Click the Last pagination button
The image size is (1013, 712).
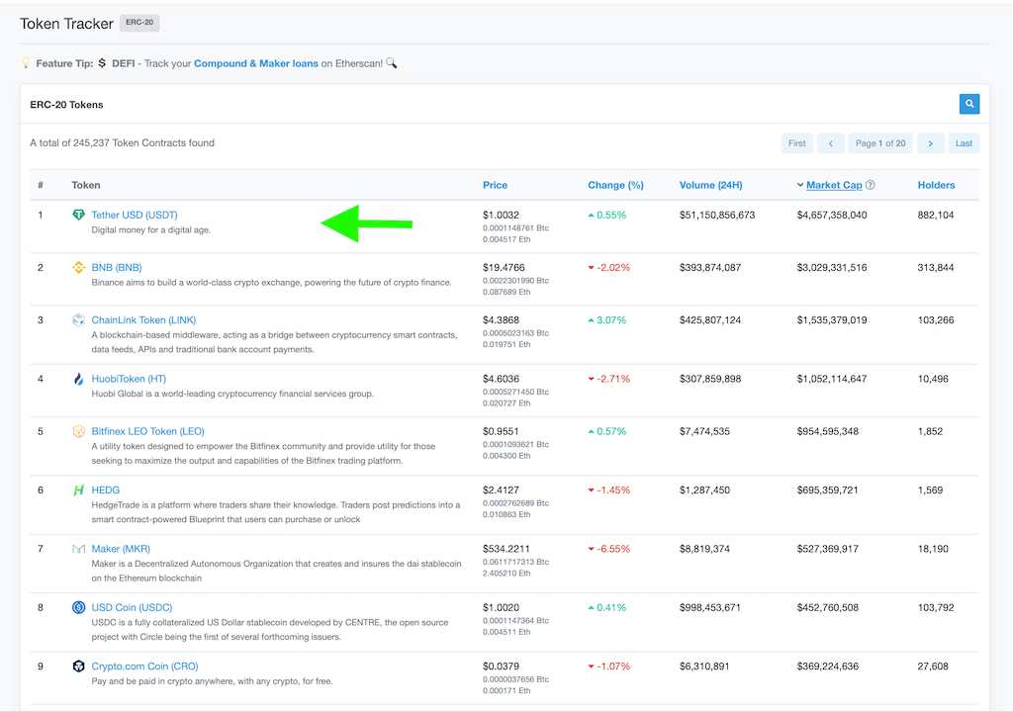(964, 142)
